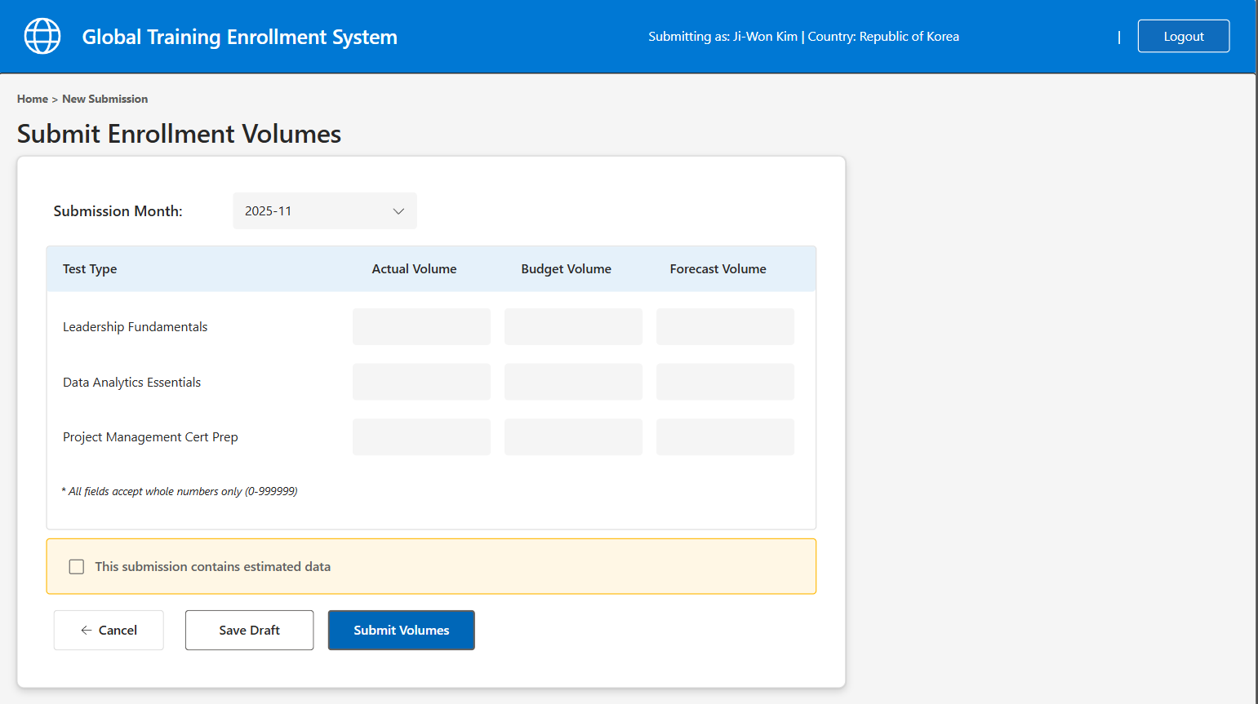Click the Submit Volumes button
This screenshot has width=1258, height=704.
[401, 630]
